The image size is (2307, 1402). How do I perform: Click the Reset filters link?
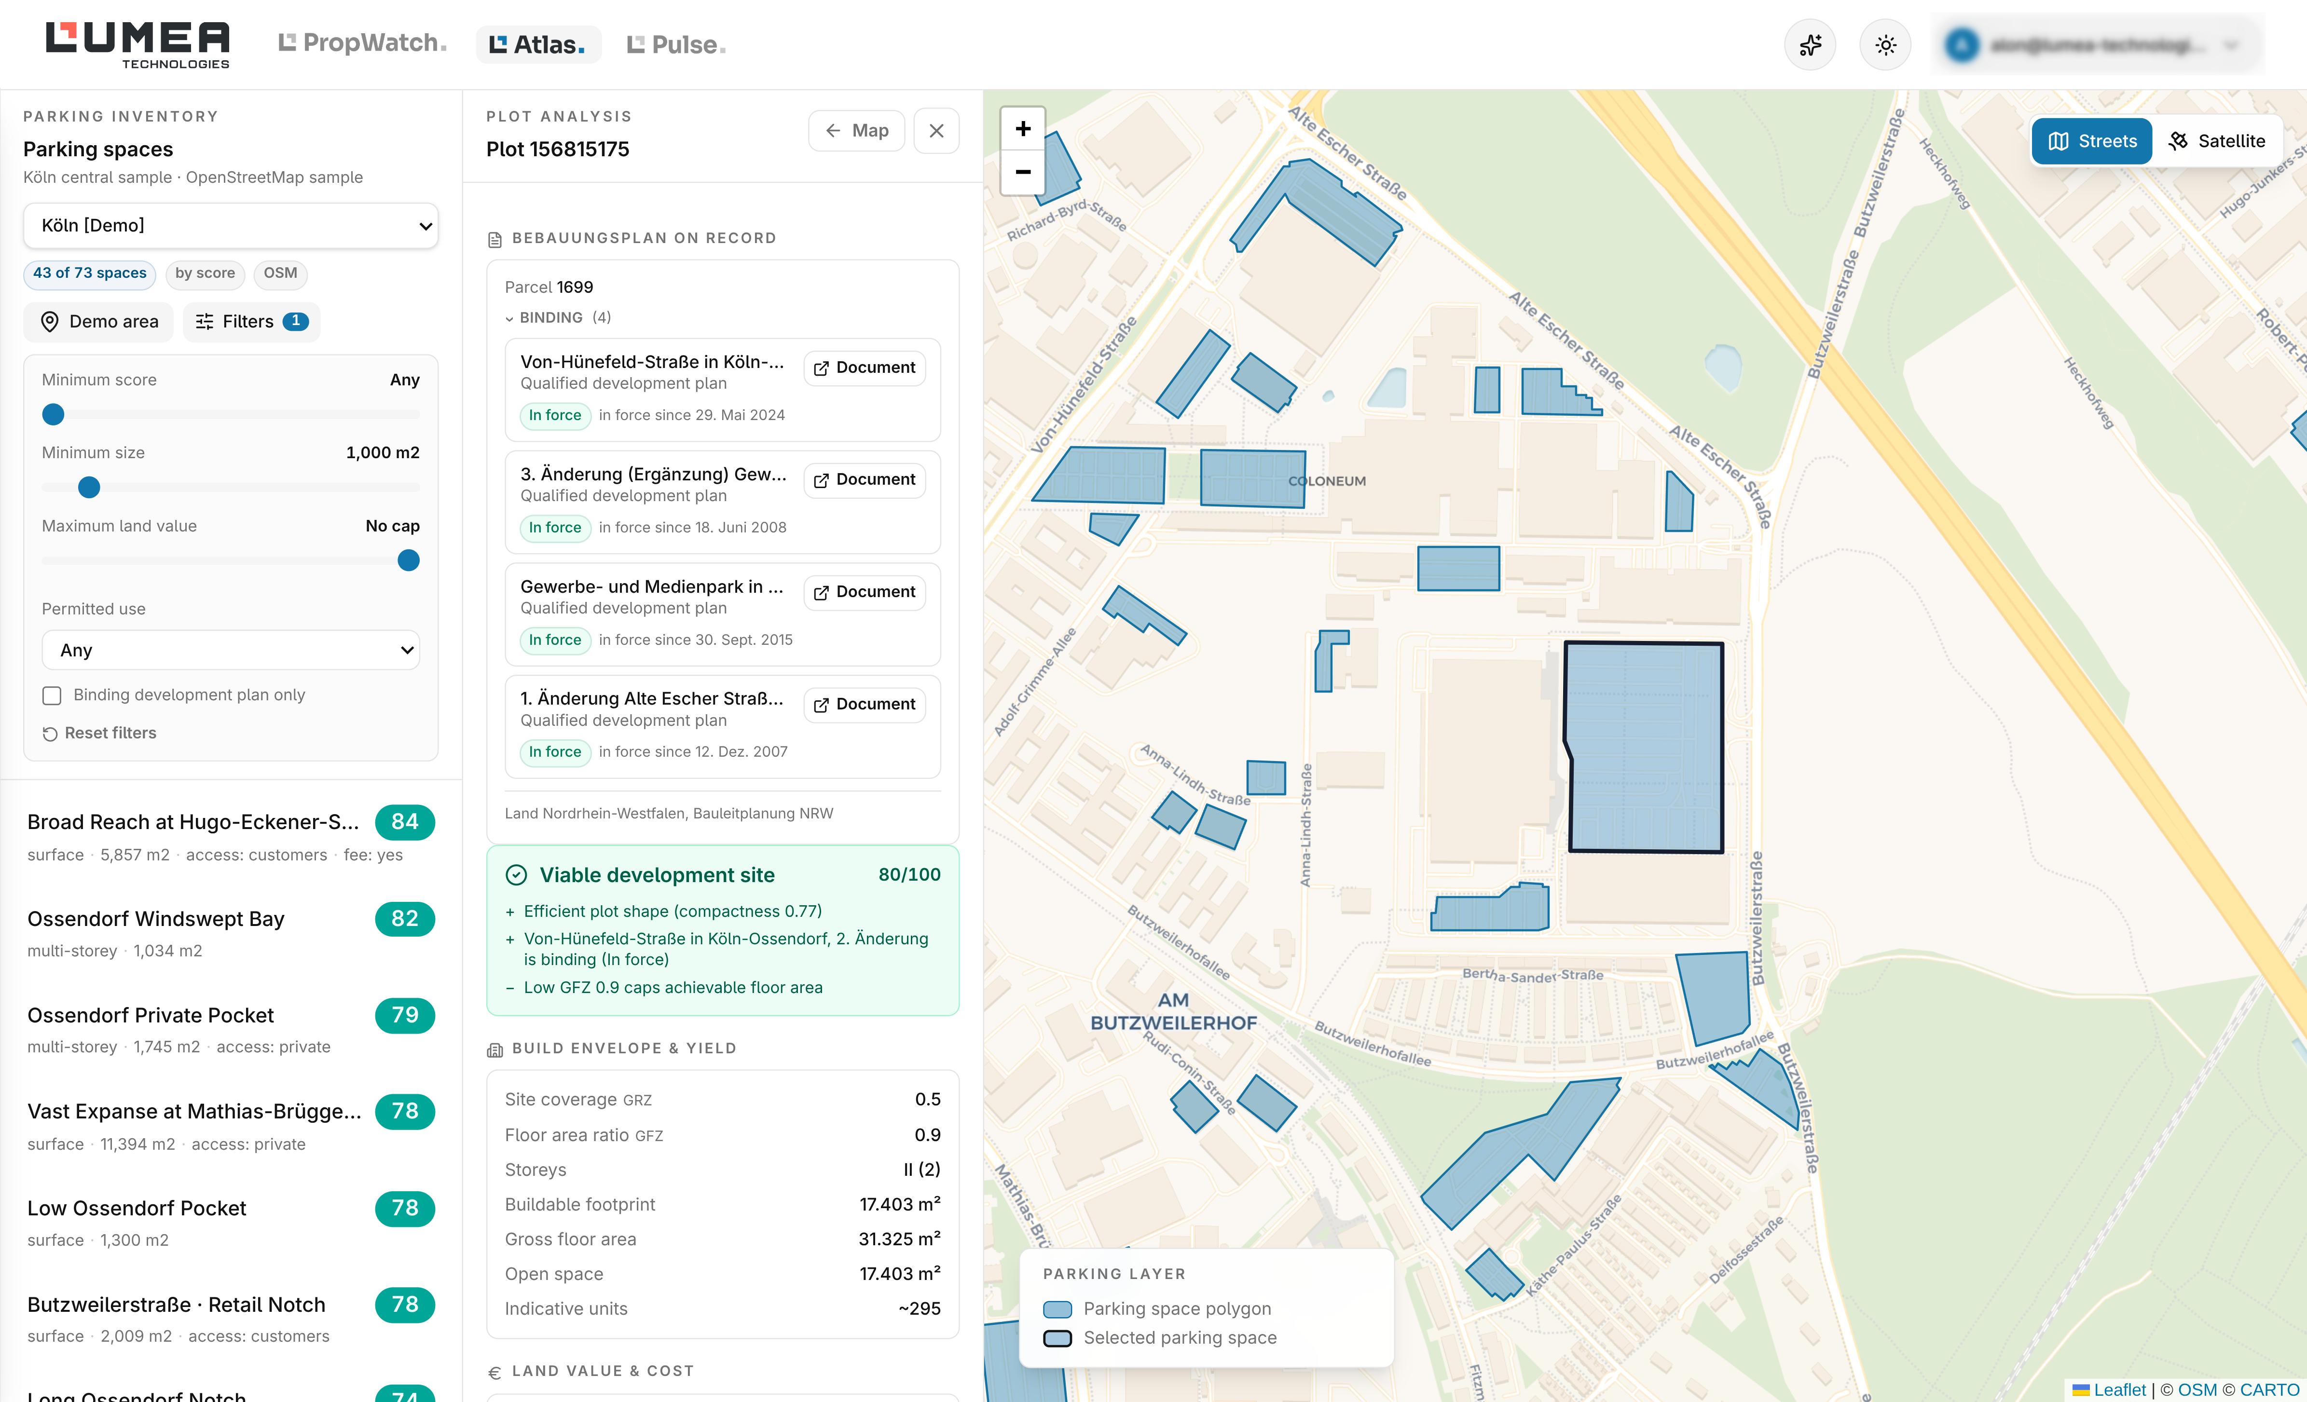(x=99, y=733)
